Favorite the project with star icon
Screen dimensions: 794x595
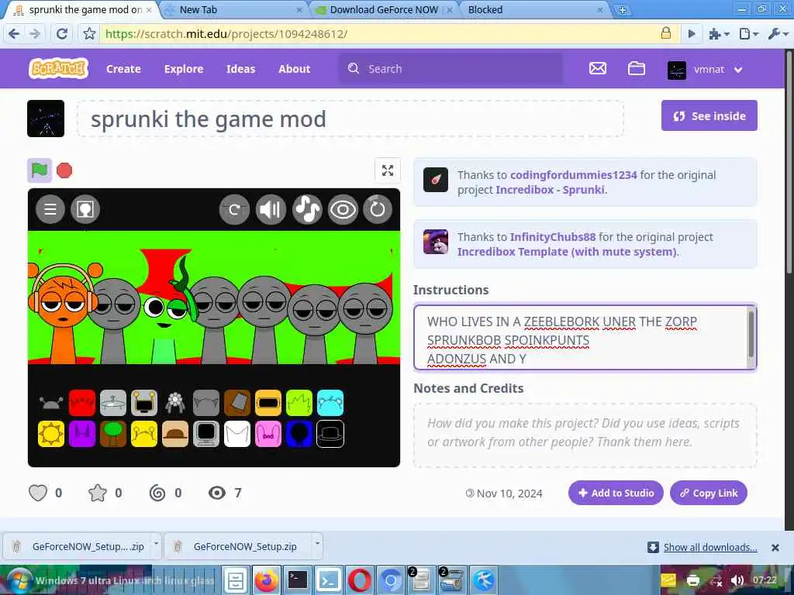point(97,493)
